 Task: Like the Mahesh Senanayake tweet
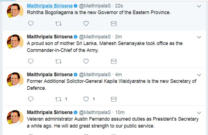tap(86, 61)
